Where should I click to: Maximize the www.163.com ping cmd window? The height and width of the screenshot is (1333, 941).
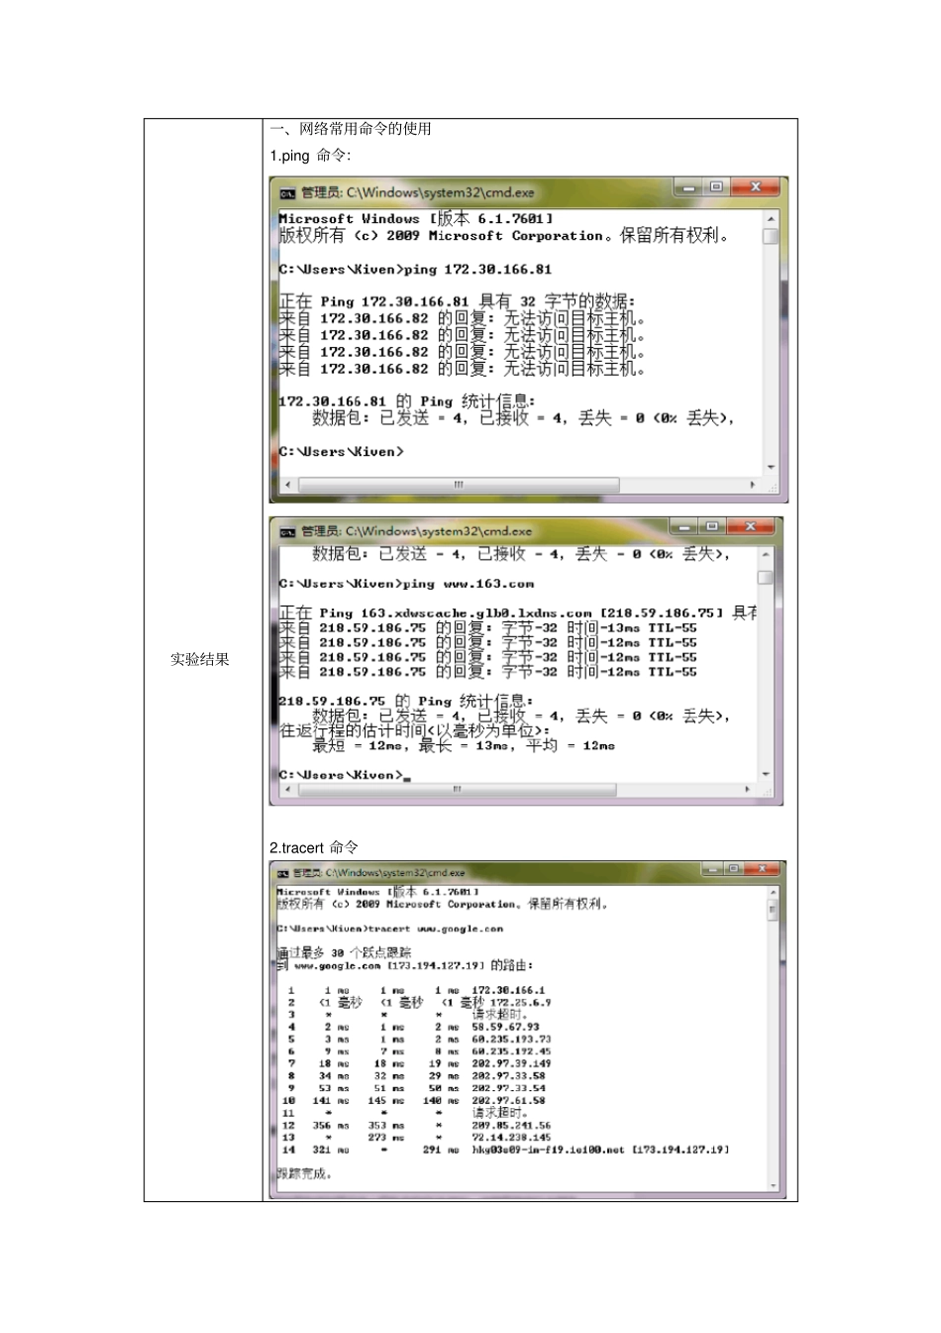(x=712, y=526)
